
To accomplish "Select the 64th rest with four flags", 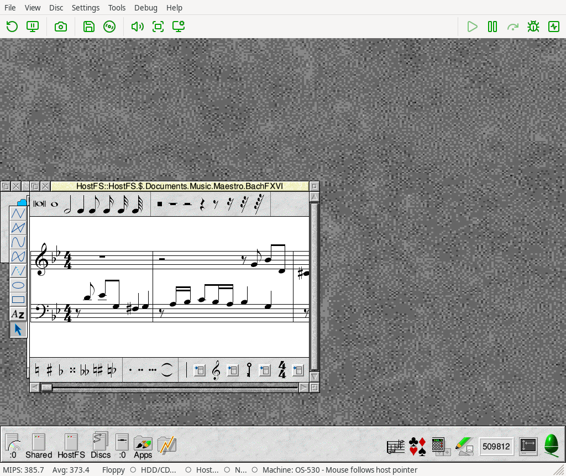I will tap(259, 204).
